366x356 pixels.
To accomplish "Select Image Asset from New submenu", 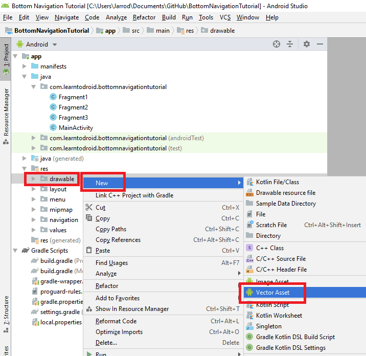I will point(272,281).
